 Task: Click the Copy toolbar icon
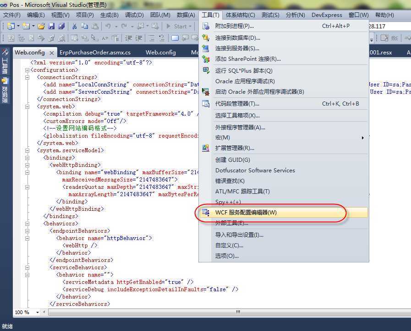click(x=84, y=26)
